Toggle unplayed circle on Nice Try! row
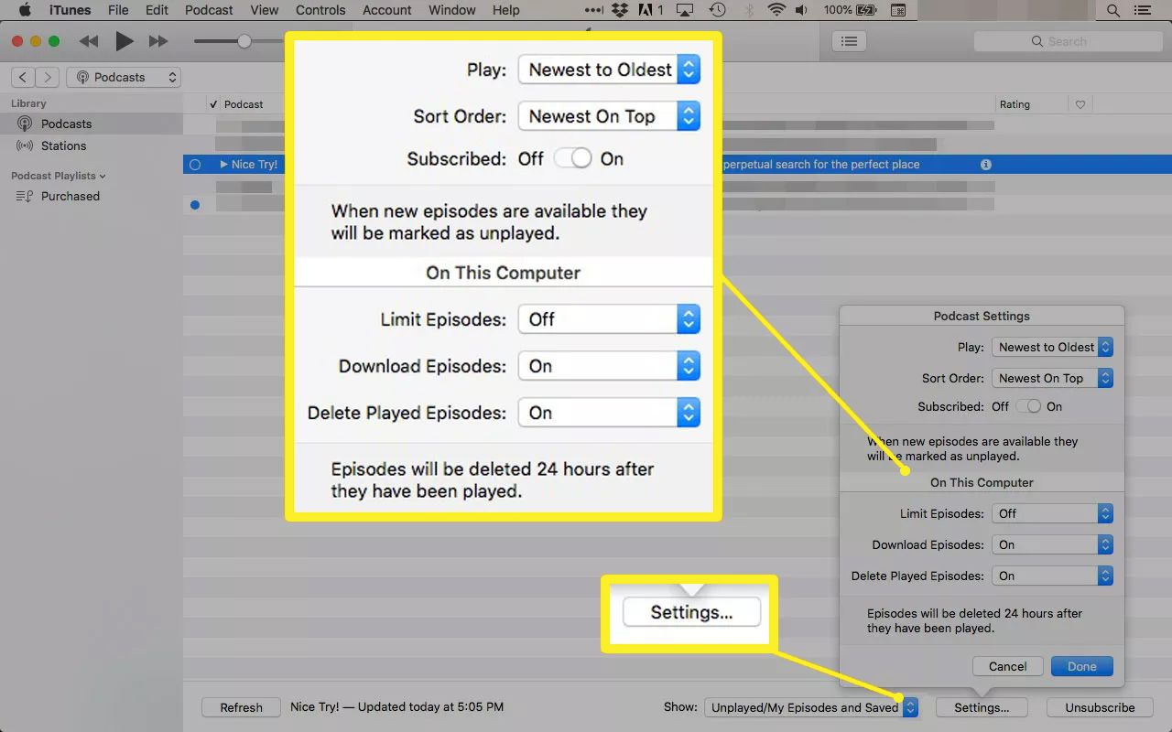Screen dimensions: 1172x732 coord(195,165)
